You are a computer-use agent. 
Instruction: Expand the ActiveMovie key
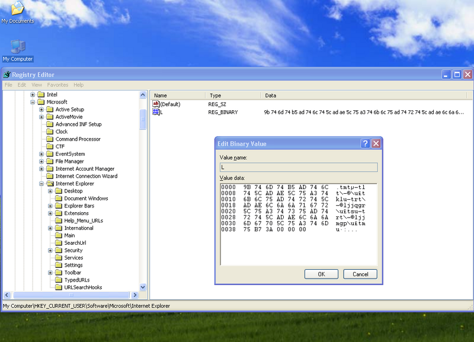click(x=41, y=117)
